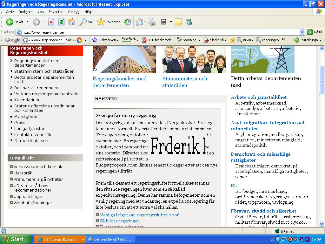The image size is (325, 244).
Task: Open Favoriter star icon
Action: tap(101, 22)
